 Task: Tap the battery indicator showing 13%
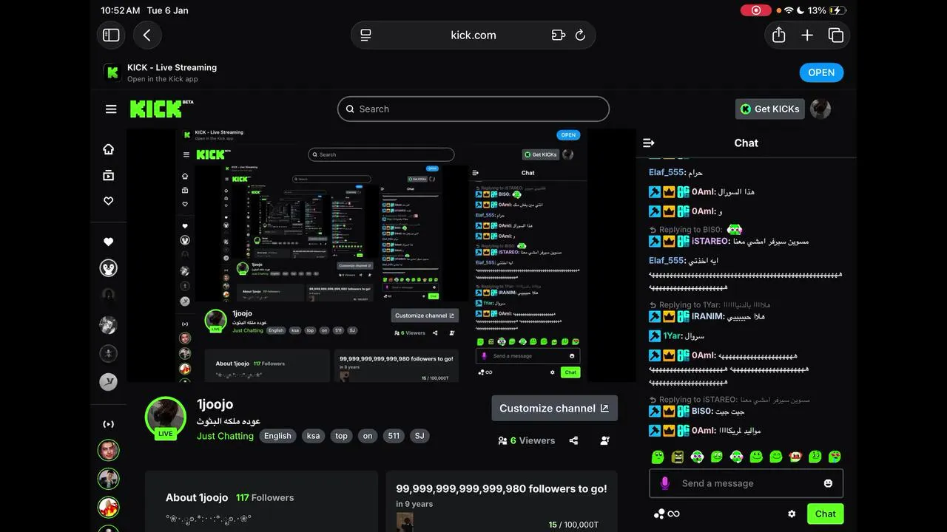point(838,10)
